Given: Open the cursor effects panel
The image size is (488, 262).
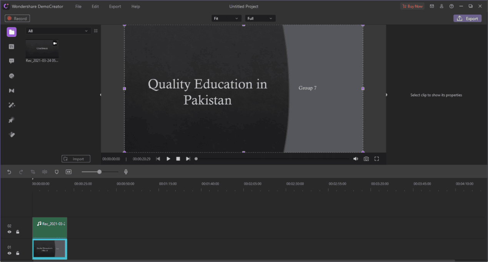Looking at the screenshot, I should coord(12,120).
